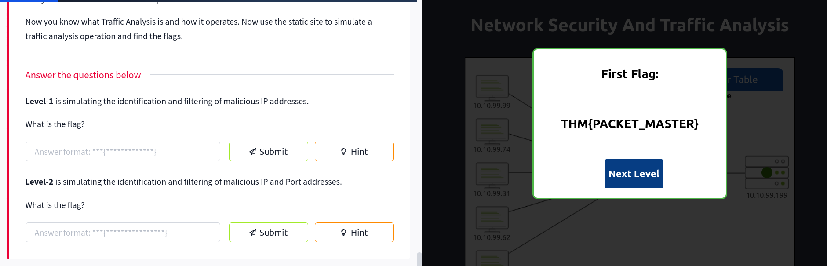Click the 10.10.99.99 IP label
827x266 pixels.
(x=492, y=106)
